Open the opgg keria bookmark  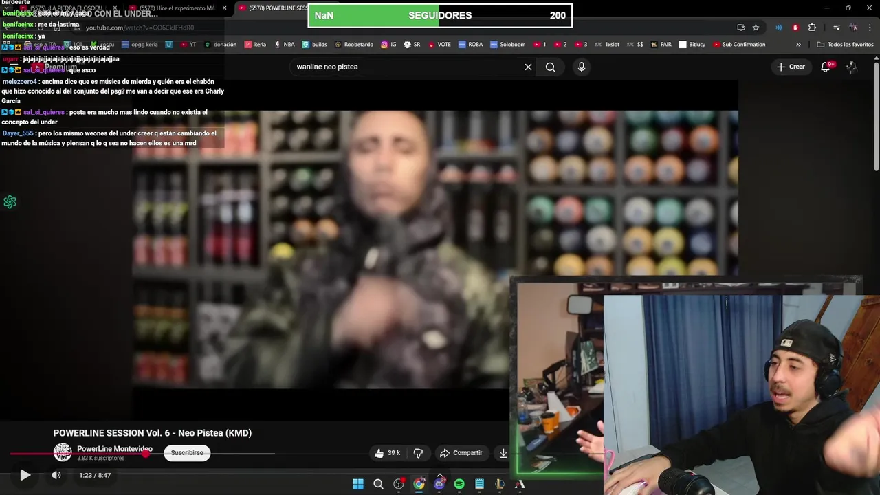[x=140, y=45]
